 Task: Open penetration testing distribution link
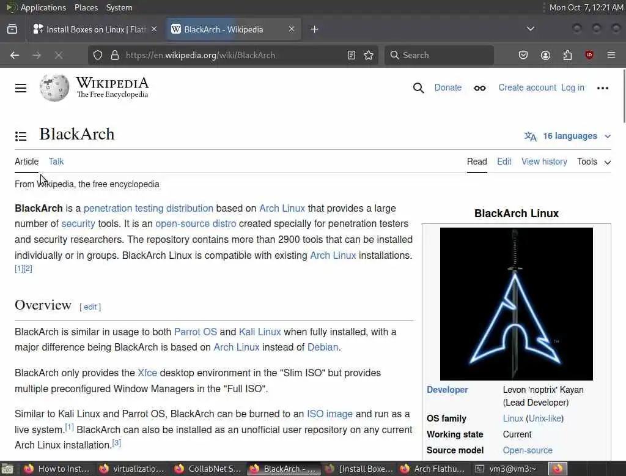pos(148,208)
